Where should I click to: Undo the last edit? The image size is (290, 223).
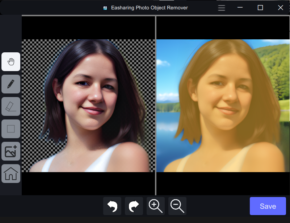pyautogui.click(x=112, y=206)
